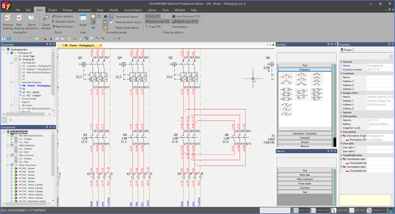
Task: Toggle Object snap (F11) in the ribbon
Action: pos(185,21)
